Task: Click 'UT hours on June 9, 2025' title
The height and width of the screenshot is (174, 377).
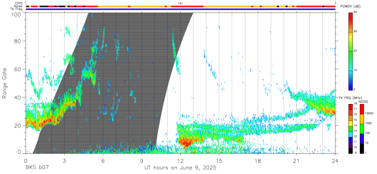Action: 180,168
